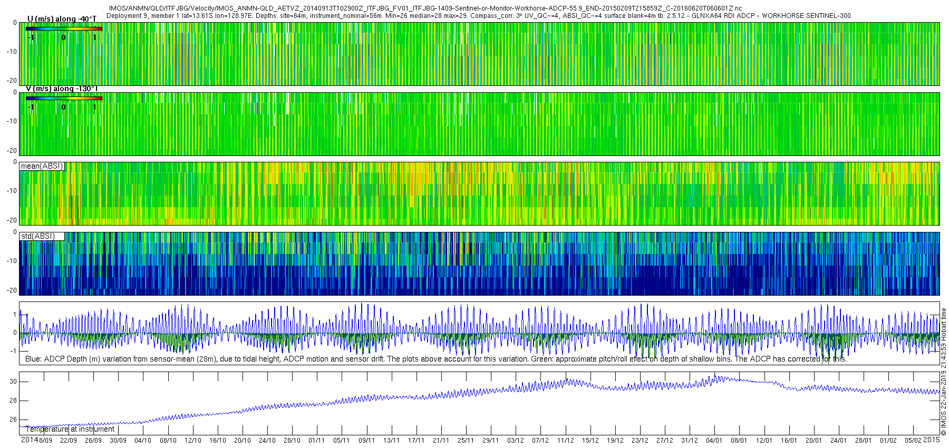Click the '17/11' date tick label
This screenshot has width=949, height=448.
[417, 441]
